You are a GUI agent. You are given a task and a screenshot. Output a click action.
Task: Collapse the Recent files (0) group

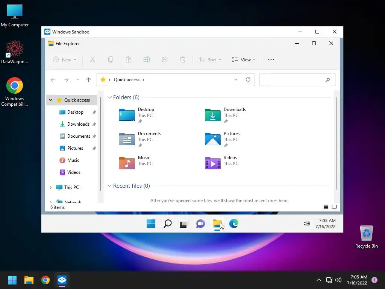pos(109,186)
